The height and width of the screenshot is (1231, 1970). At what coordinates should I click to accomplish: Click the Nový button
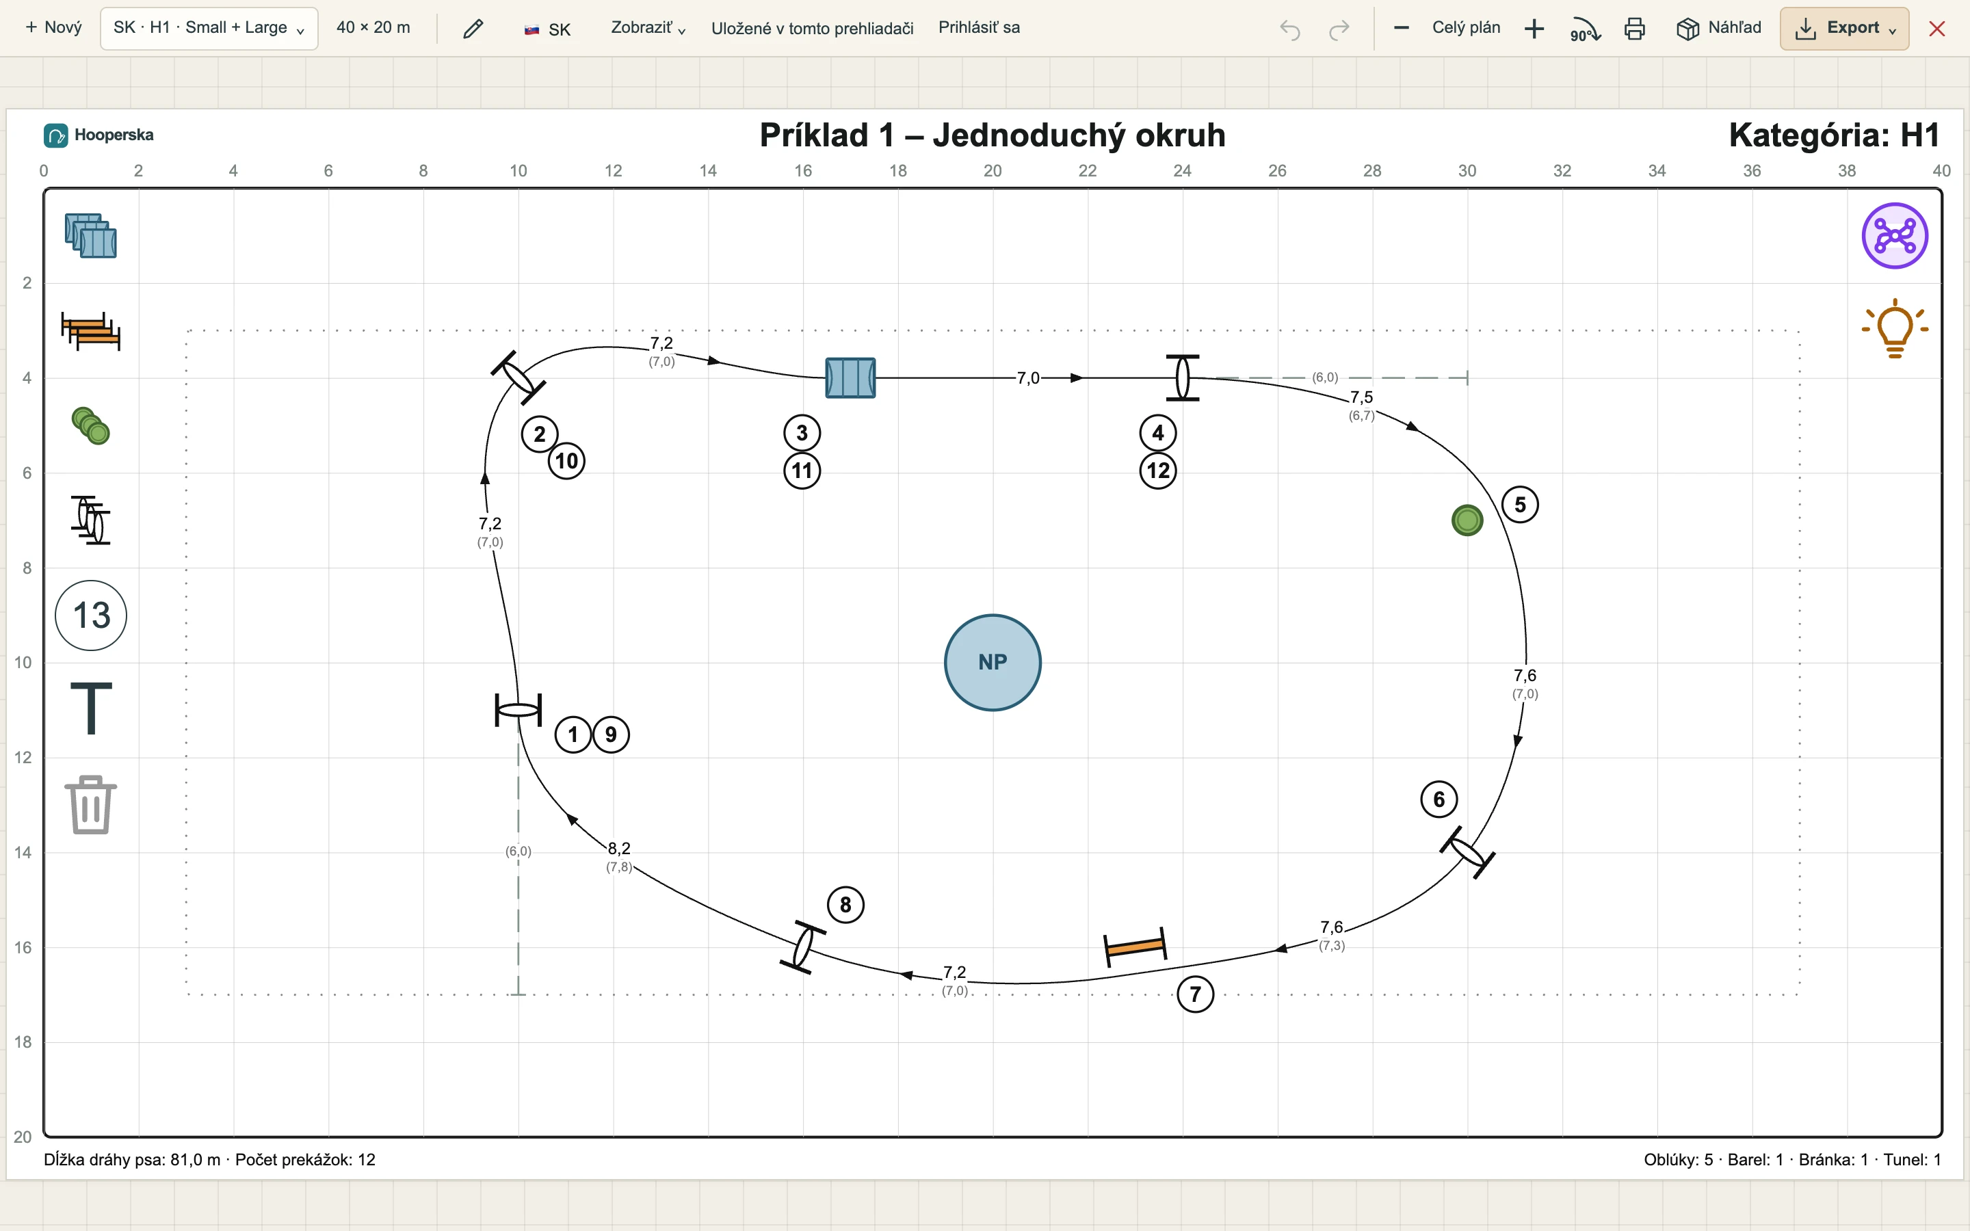tap(53, 27)
